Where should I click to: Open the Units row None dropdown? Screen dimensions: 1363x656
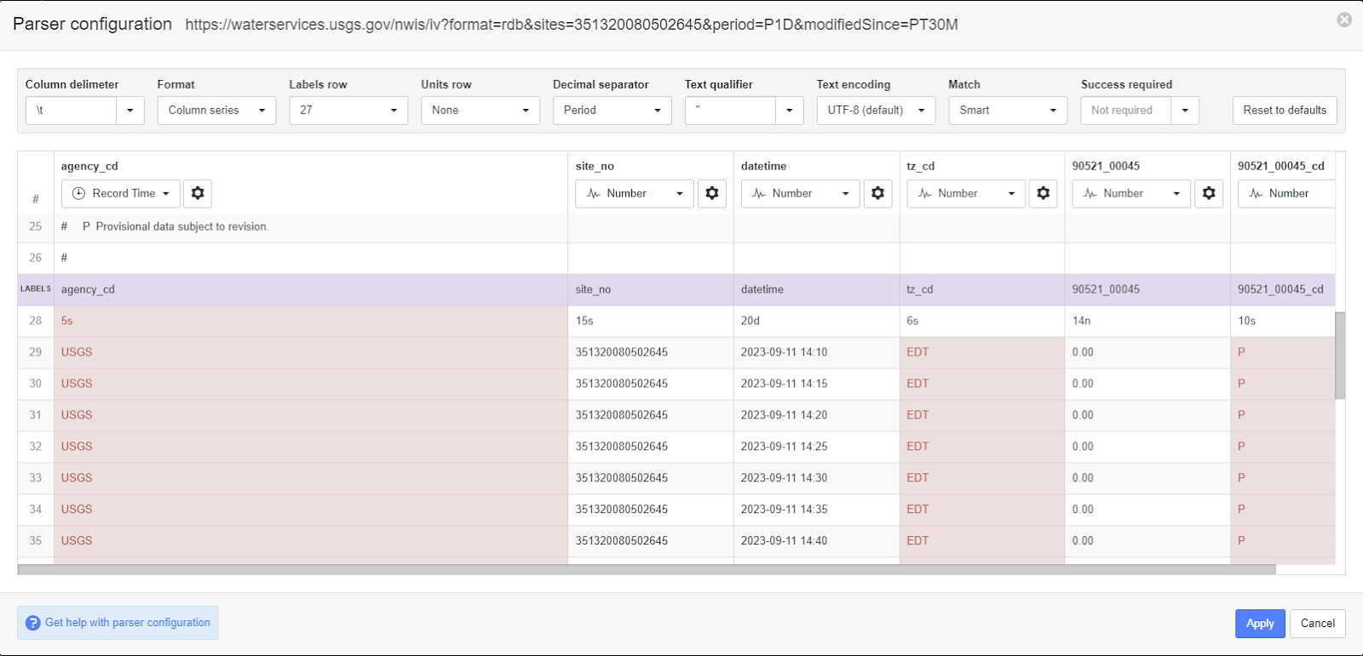coord(480,111)
